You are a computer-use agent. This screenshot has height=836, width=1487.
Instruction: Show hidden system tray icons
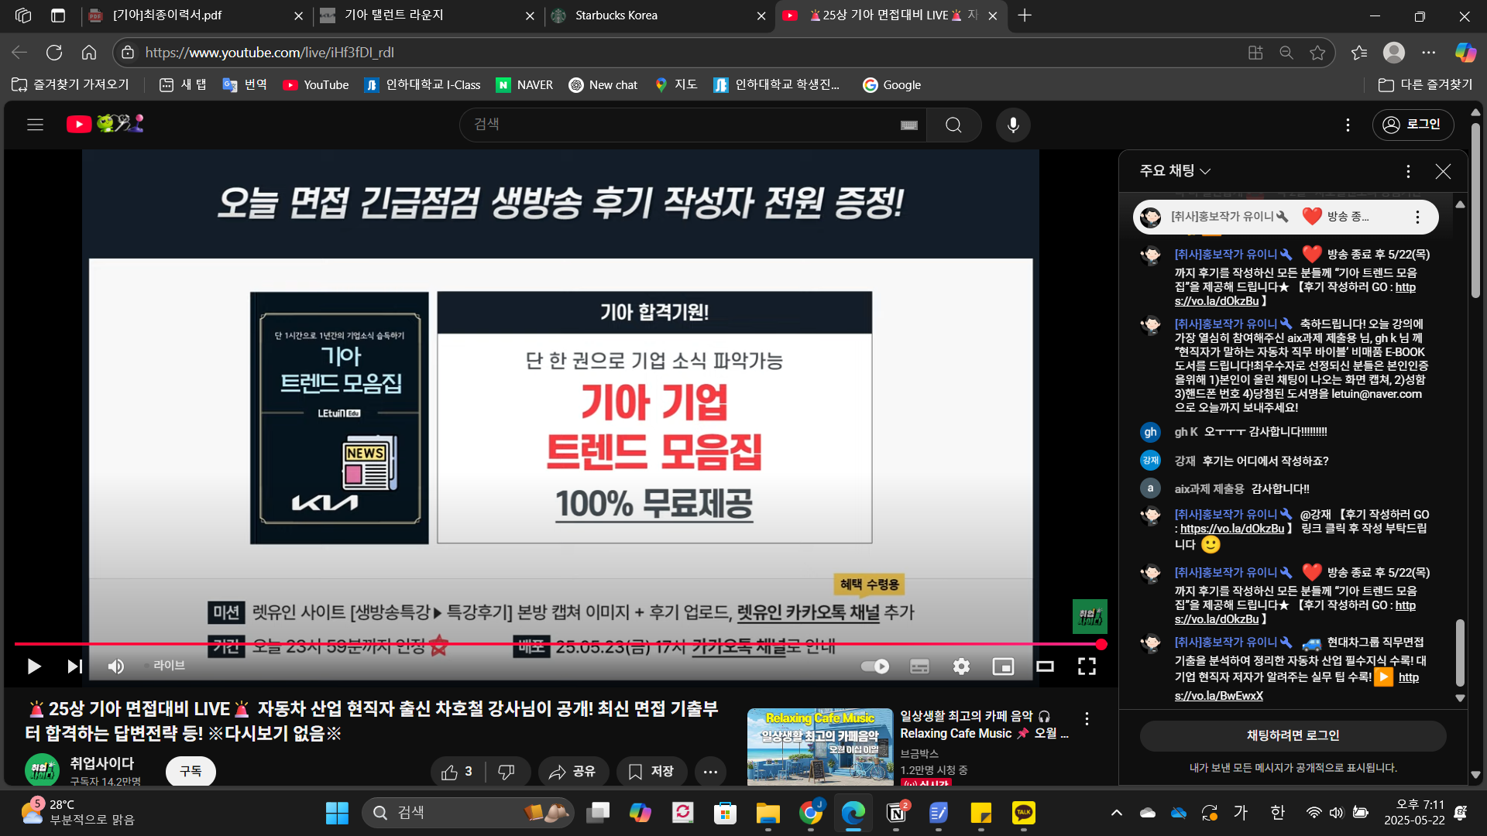(1116, 813)
